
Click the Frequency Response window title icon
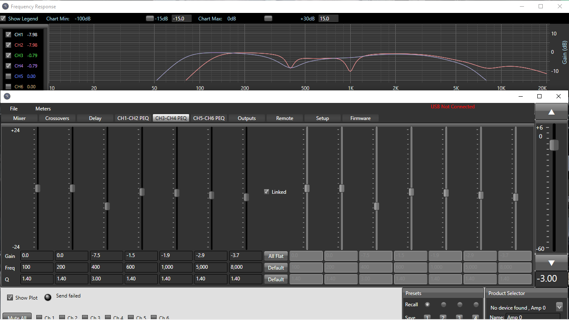5,6
